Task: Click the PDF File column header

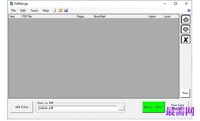Action: (x=48, y=16)
